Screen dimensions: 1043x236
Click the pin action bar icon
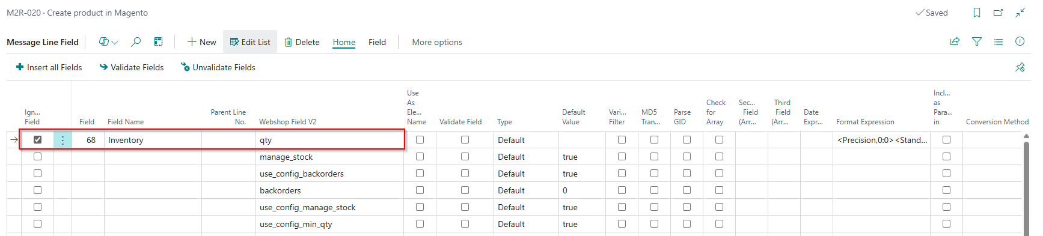tap(1020, 67)
